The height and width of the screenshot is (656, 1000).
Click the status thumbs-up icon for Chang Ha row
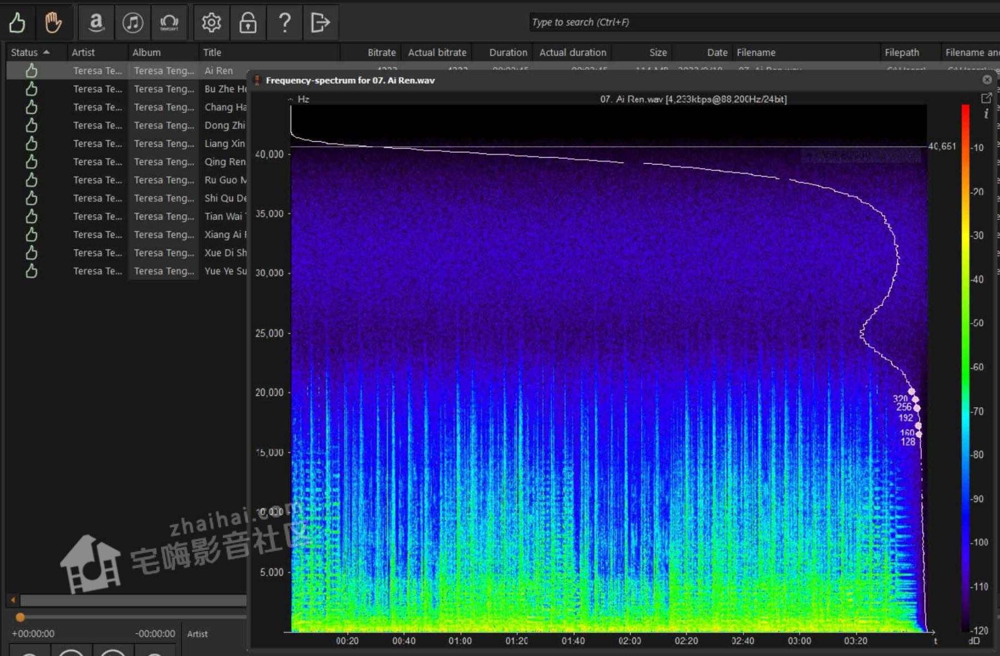click(x=32, y=107)
